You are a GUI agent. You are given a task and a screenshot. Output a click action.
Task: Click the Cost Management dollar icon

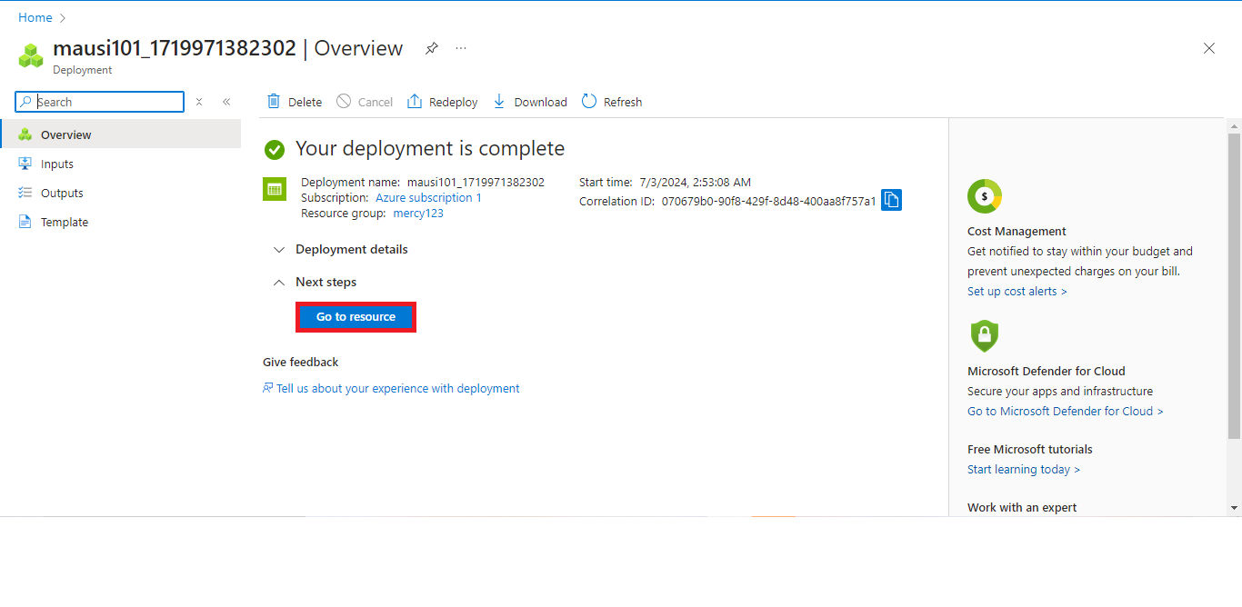click(x=985, y=196)
